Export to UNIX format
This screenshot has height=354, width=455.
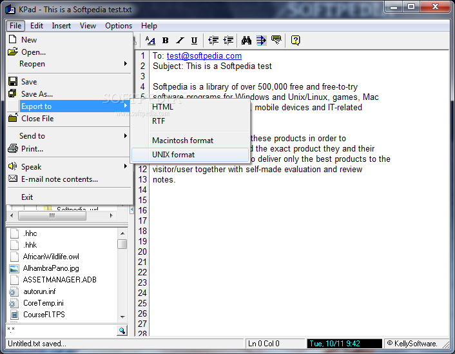pos(190,155)
